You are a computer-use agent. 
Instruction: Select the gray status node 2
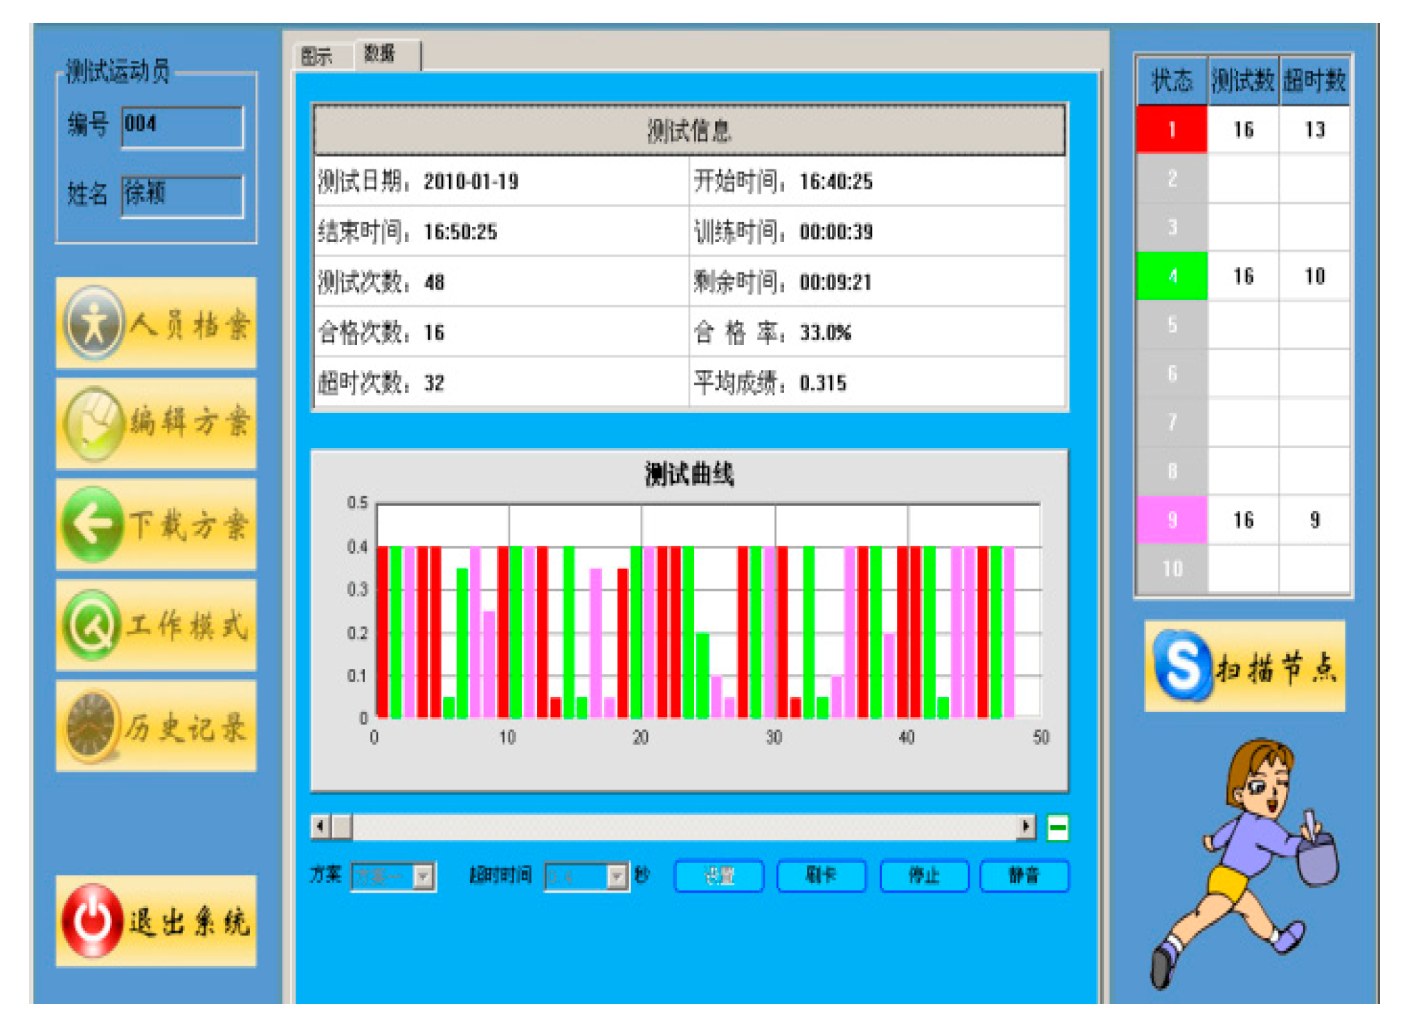coord(1172,178)
